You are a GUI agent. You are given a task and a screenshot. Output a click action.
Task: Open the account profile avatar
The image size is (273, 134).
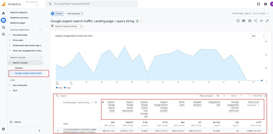tap(271, 4)
